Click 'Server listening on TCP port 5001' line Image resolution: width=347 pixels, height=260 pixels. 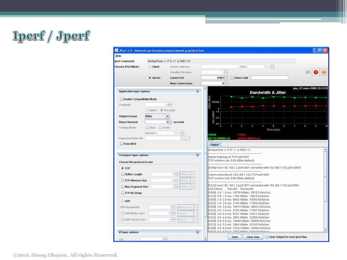point(229,157)
